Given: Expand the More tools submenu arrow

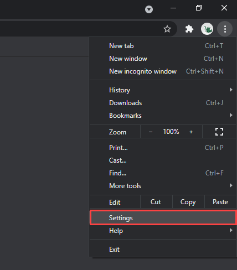Looking at the screenshot, I should pos(231,185).
